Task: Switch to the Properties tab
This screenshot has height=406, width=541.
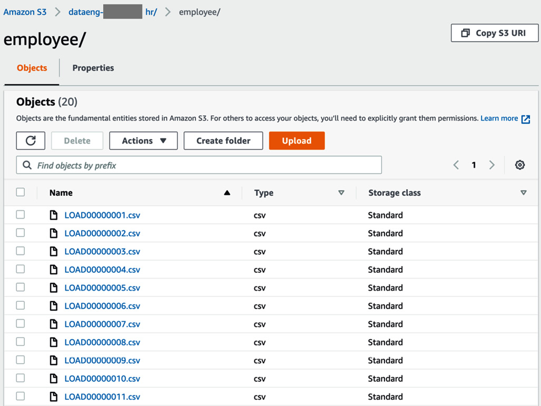Action: tap(93, 68)
